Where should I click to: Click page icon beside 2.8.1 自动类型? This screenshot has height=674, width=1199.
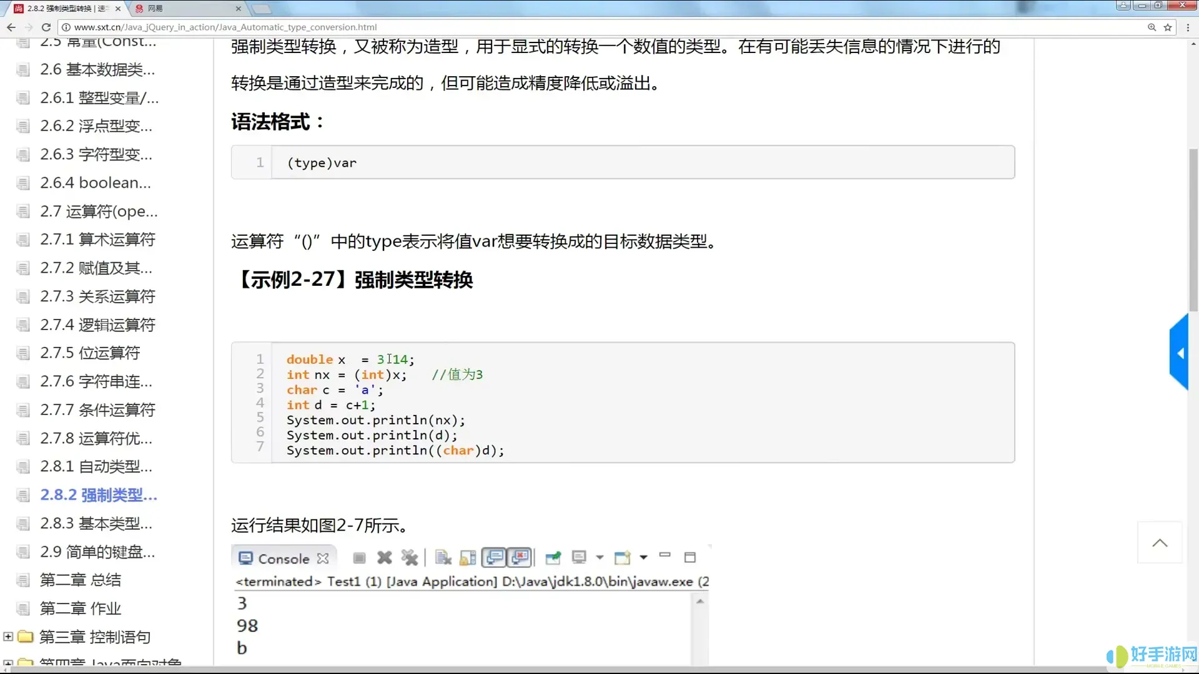point(23,467)
